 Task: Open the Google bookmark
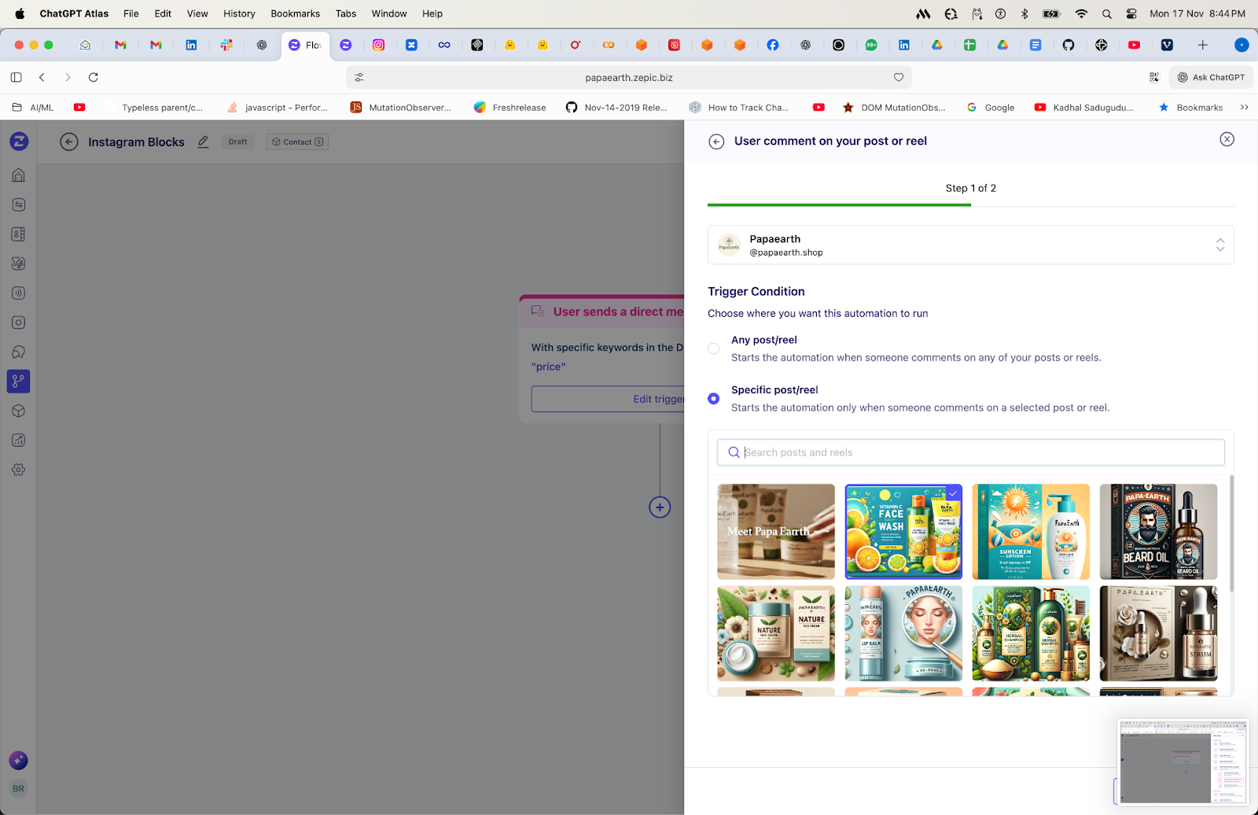[990, 107]
